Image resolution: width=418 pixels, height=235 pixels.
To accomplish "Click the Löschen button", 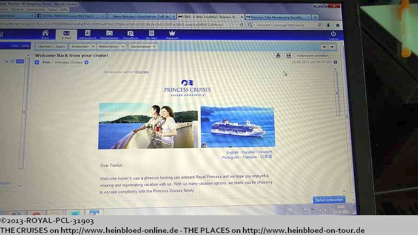I will coord(44,46).
